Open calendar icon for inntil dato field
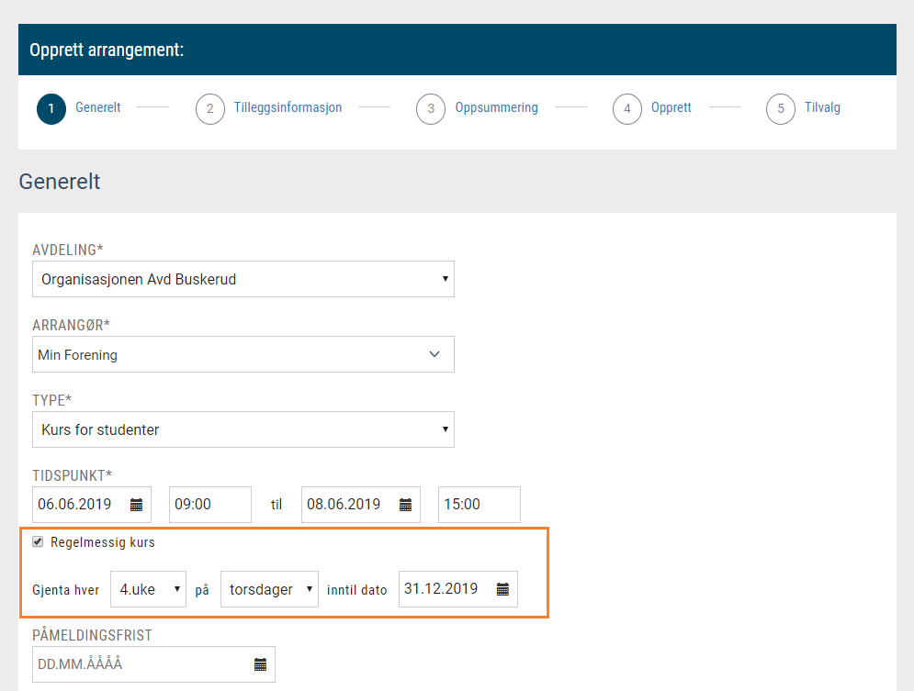 tap(502, 589)
